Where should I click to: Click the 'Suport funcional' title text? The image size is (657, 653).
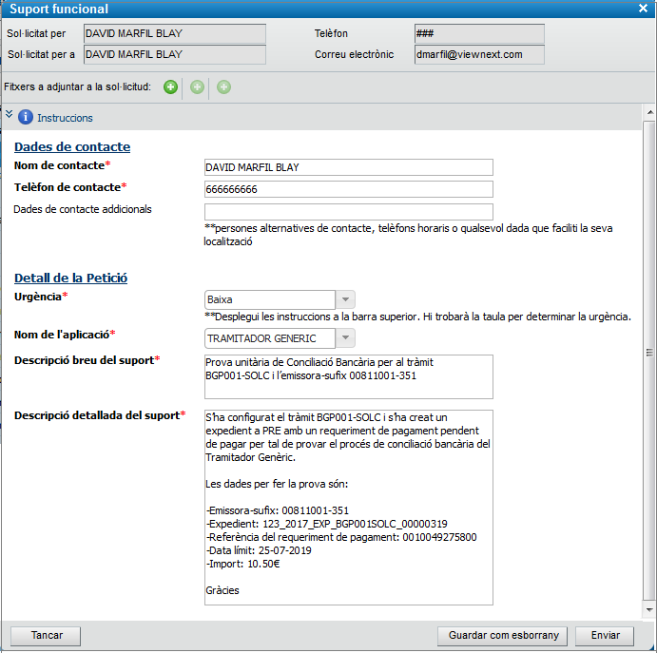(59, 9)
